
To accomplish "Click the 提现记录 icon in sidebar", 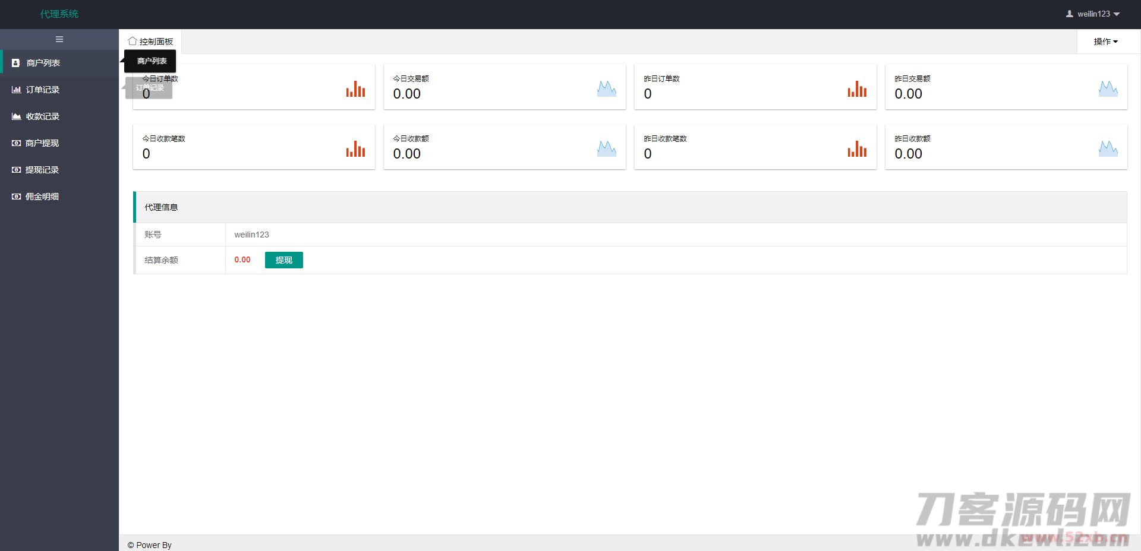I will point(16,170).
